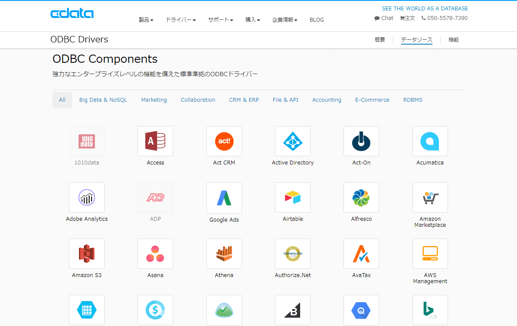517x326 pixels.
Task: Select the Bing Ads icon
Action: pos(430,310)
